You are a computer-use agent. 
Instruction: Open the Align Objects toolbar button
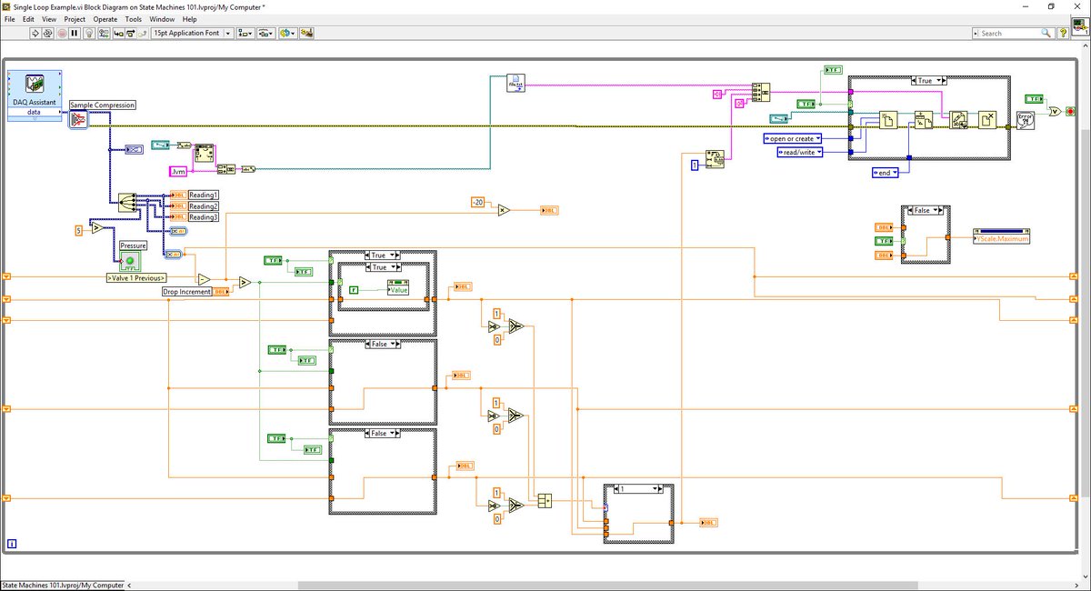tap(245, 33)
